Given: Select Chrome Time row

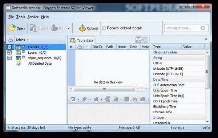Looking at the screenshot, I should [178, 112].
